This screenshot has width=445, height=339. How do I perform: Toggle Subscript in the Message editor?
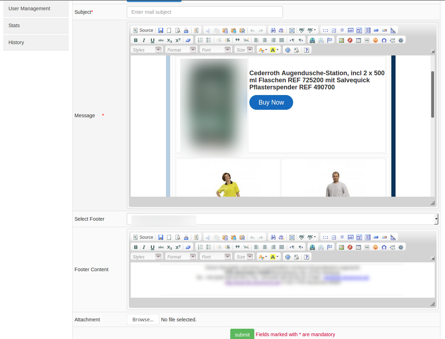(x=170, y=40)
